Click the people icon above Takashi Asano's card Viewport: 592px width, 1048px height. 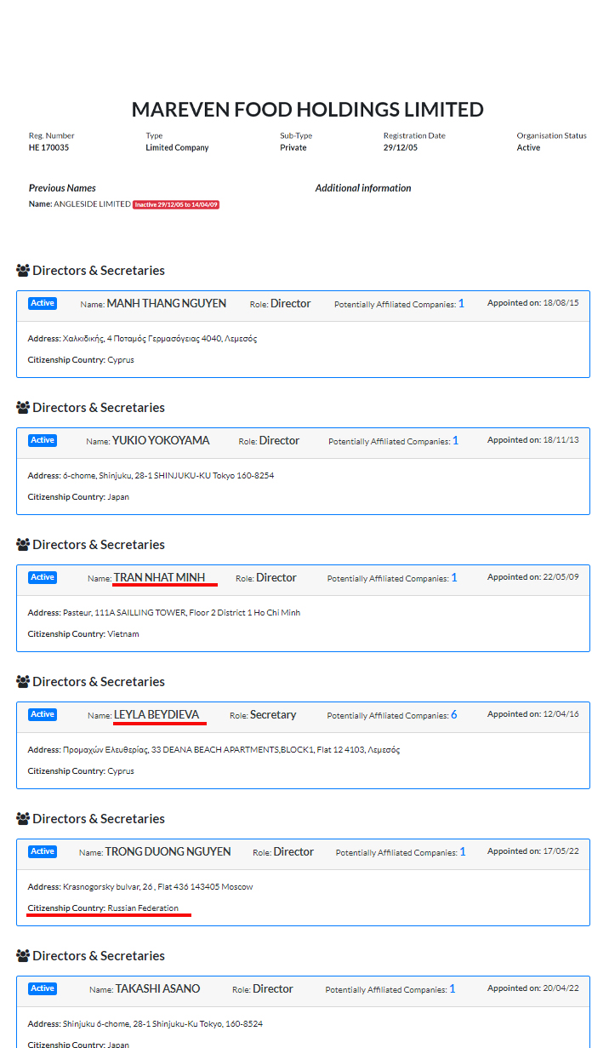(x=23, y=956)
